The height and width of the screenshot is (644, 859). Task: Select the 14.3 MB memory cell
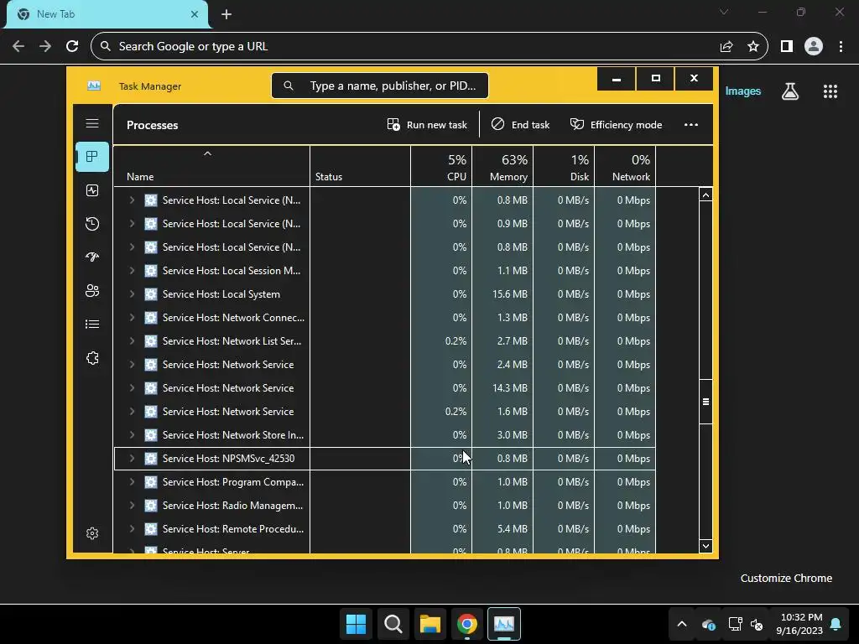502,387
